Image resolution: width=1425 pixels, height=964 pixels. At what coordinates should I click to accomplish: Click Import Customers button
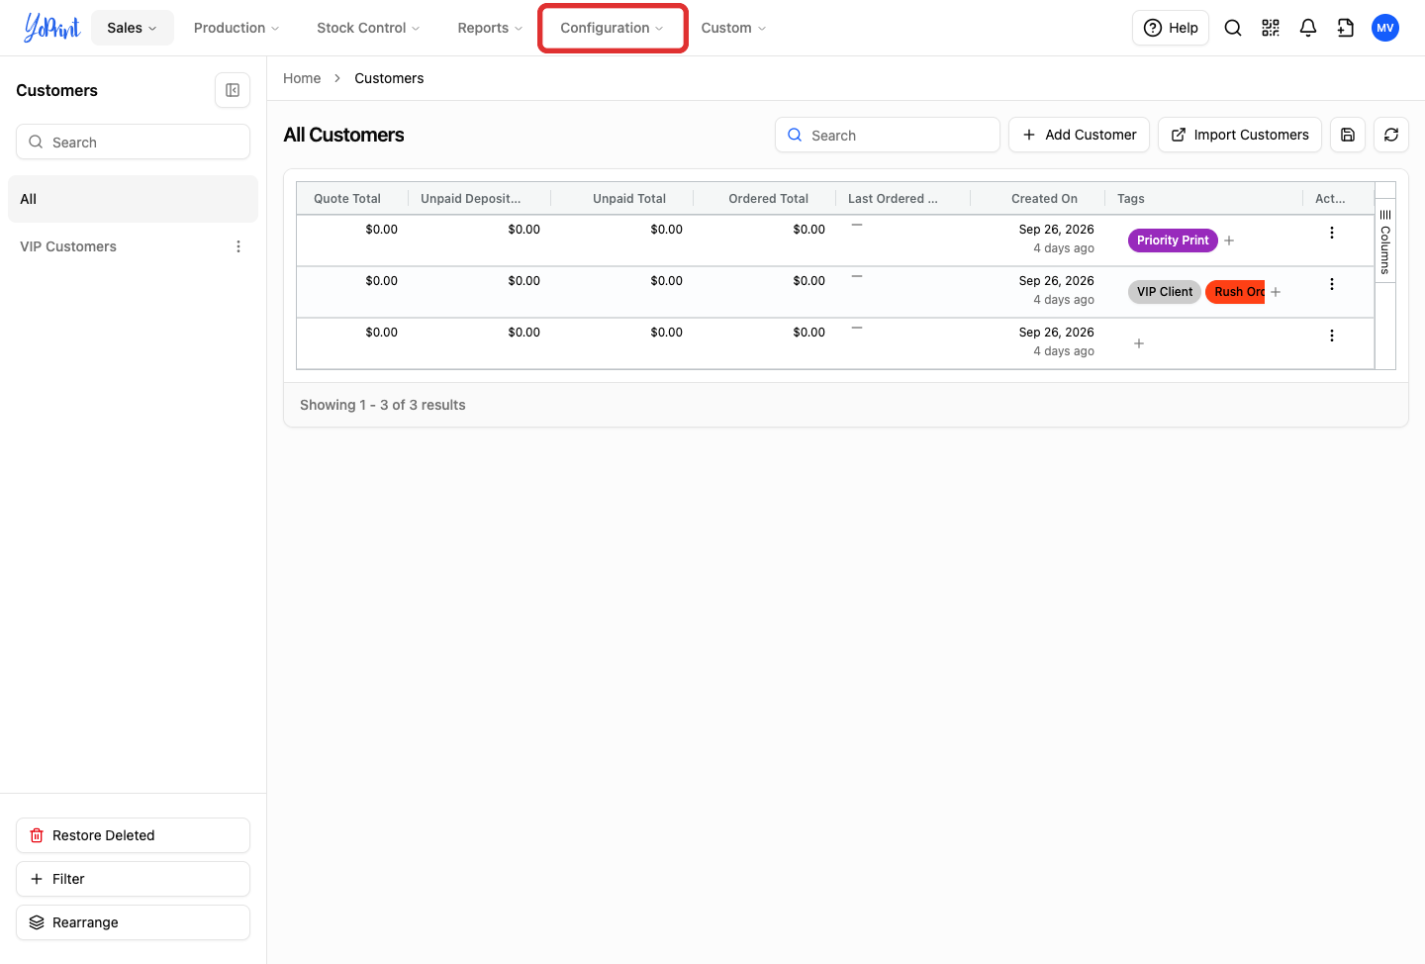tap(1240, 135)
